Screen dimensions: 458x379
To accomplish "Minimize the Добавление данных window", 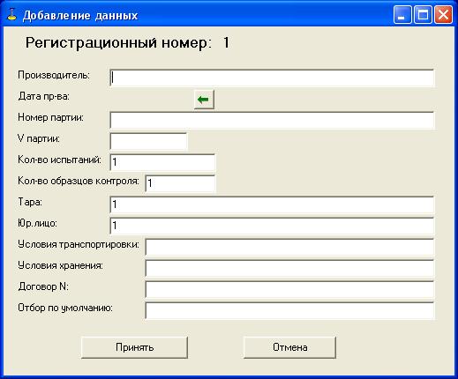I will (x=402, y=14).
